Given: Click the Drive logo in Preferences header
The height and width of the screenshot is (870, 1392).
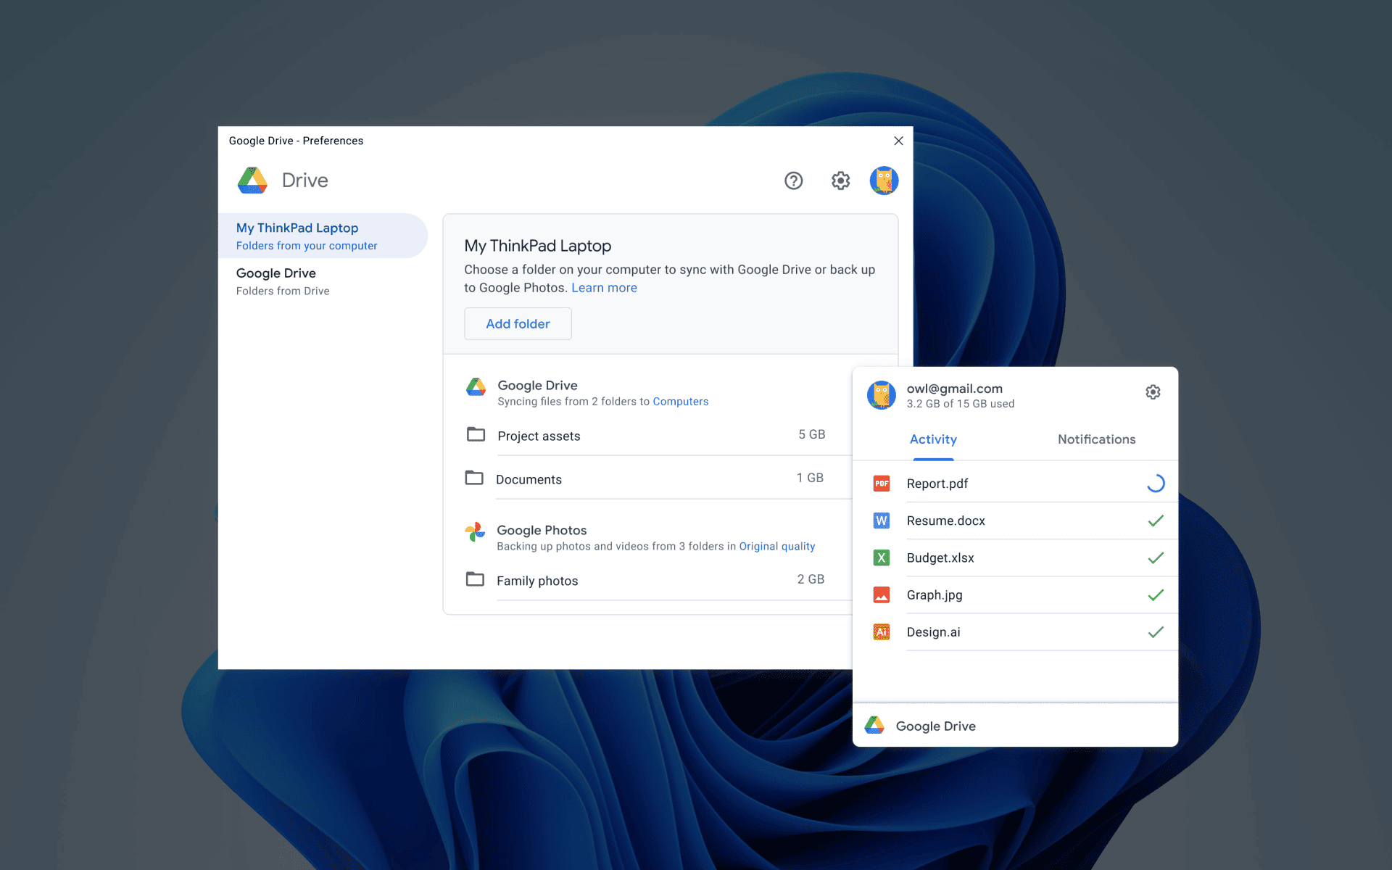Looking at the screenshot, I should point(252,181).
